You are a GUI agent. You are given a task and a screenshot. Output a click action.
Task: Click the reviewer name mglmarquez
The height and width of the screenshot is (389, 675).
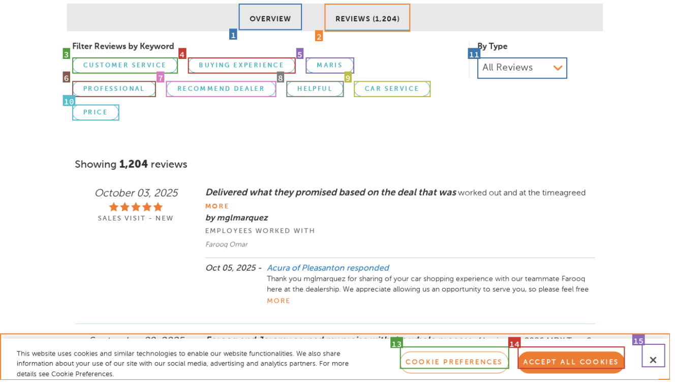point(237,217)
